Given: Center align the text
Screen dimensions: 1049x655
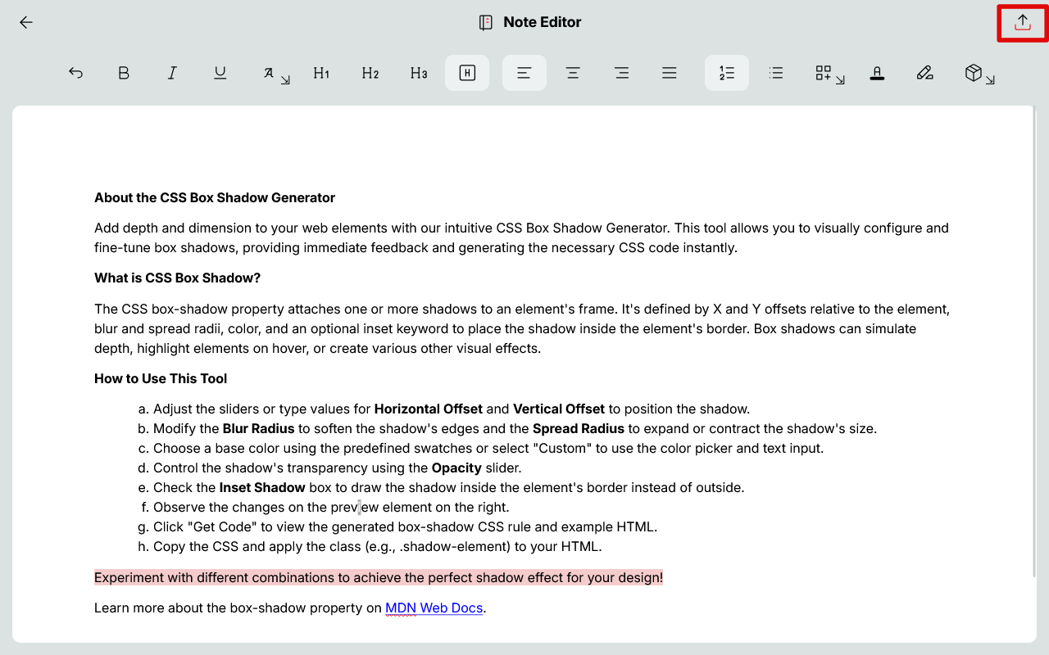Looking at the screenshot, I should [573, 73].
